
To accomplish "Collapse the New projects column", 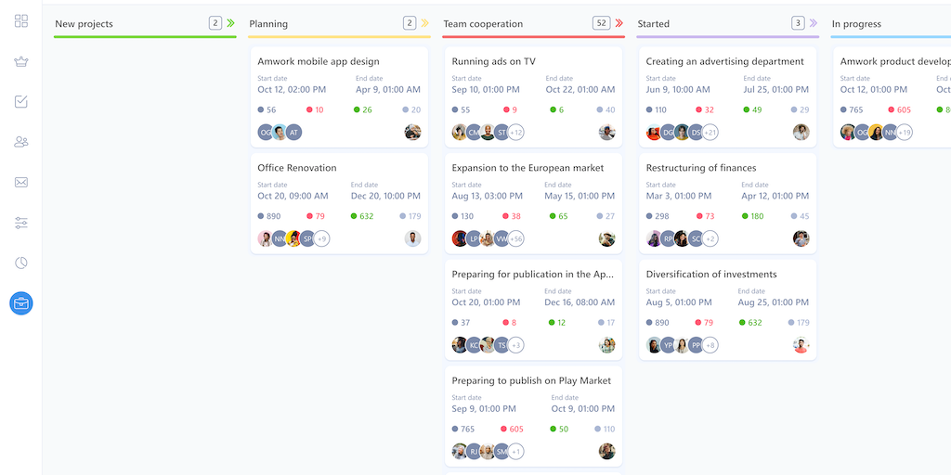I will (x=230, y=23).
